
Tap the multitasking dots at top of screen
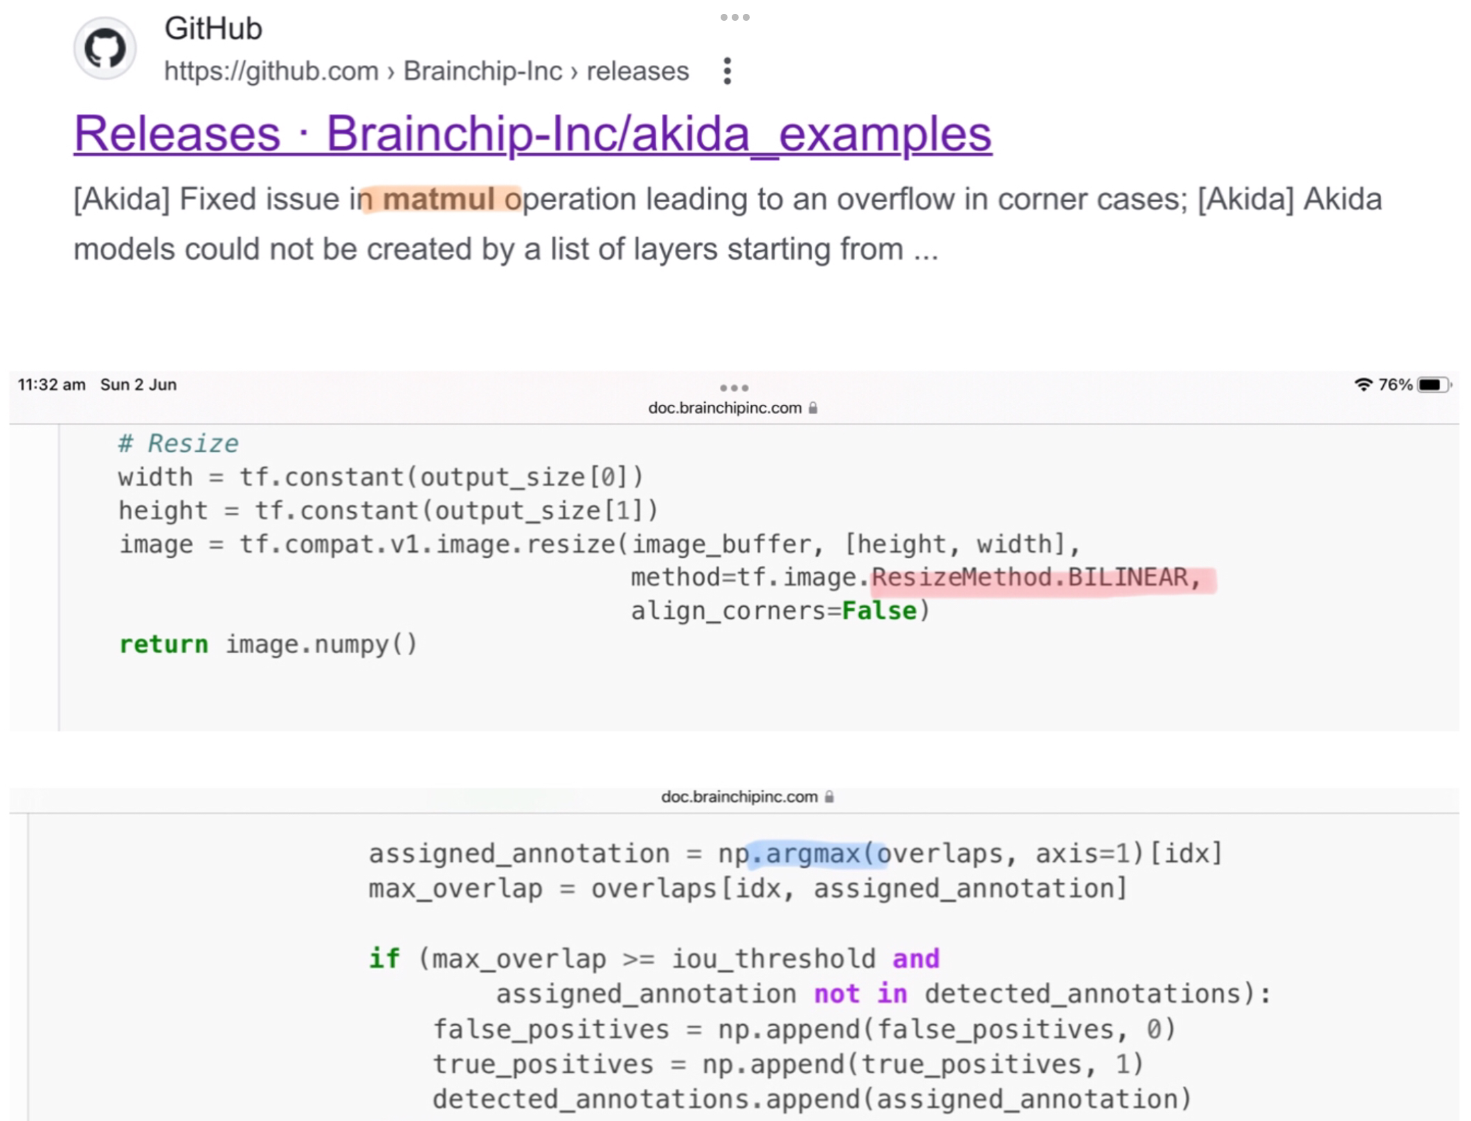coord(735,17)
